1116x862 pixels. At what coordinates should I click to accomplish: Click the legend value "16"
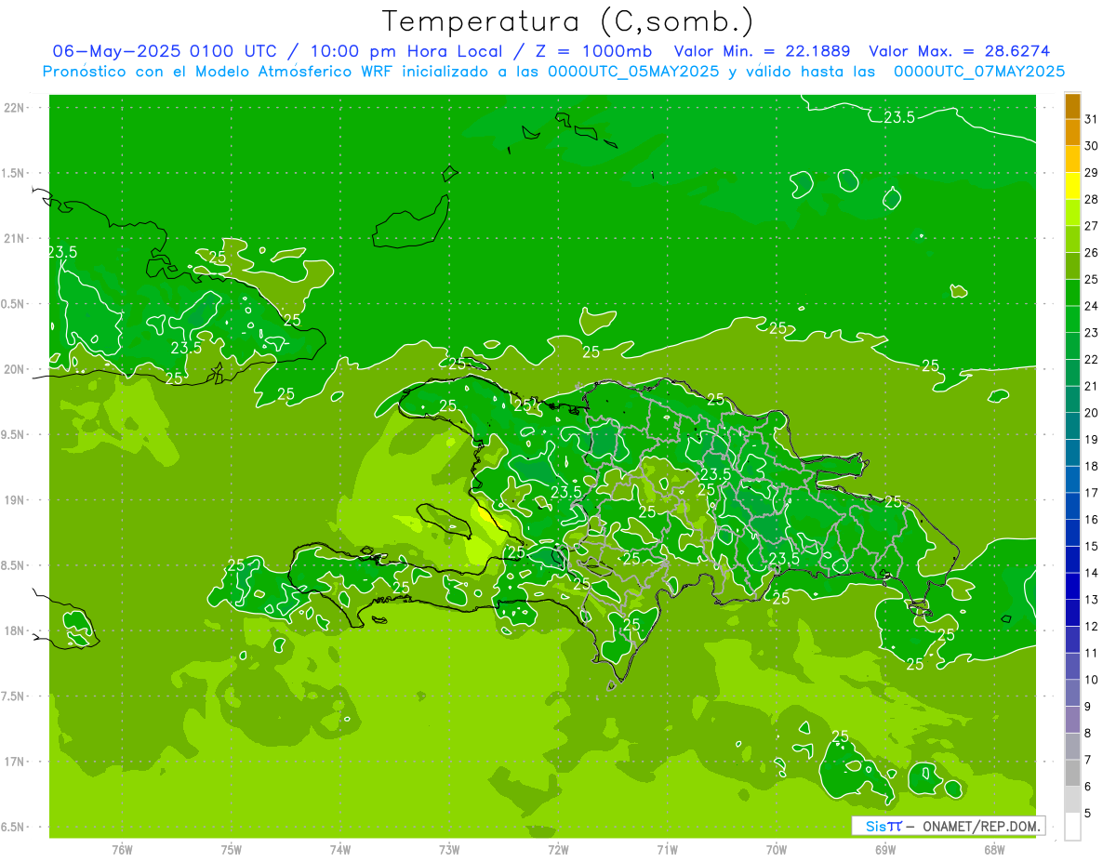1092,520
